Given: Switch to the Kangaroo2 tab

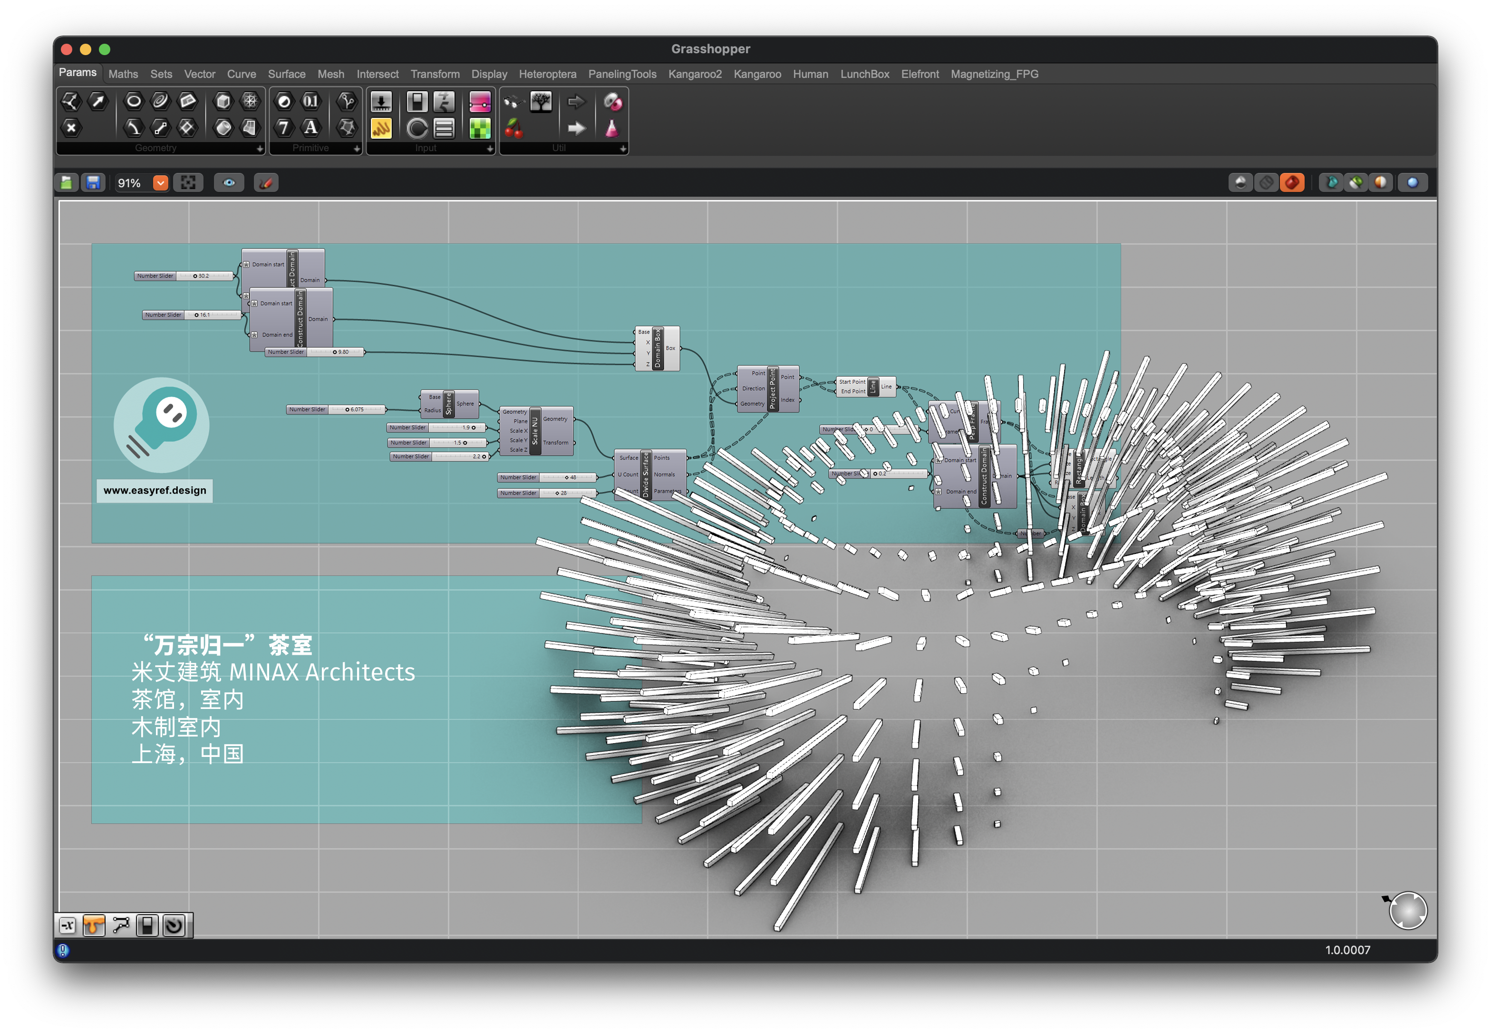Looking at the screenshot, I should 694,75.
